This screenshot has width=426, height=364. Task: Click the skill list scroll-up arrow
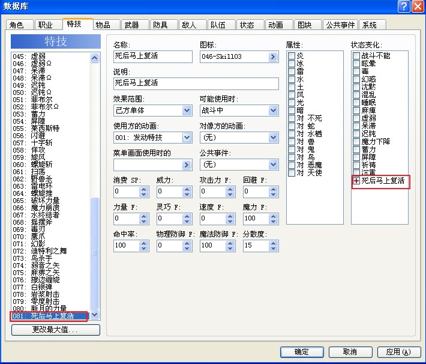94,58
